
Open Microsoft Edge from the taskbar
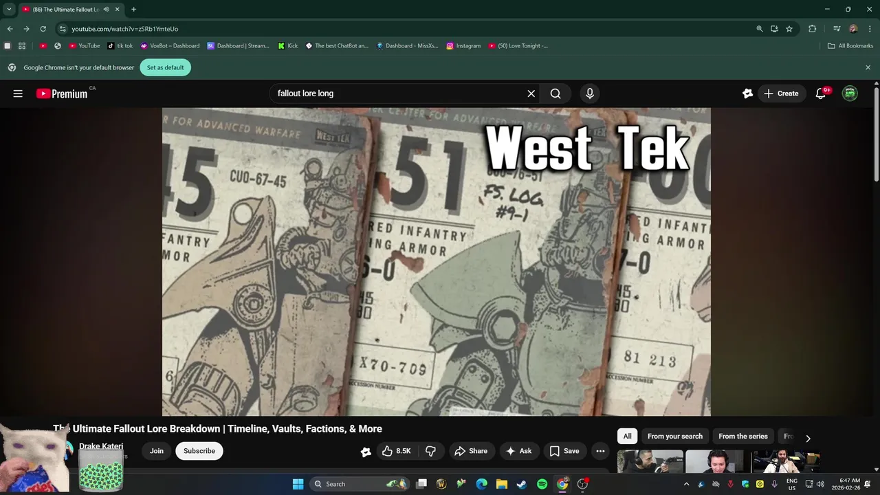(x=482, y=484)
